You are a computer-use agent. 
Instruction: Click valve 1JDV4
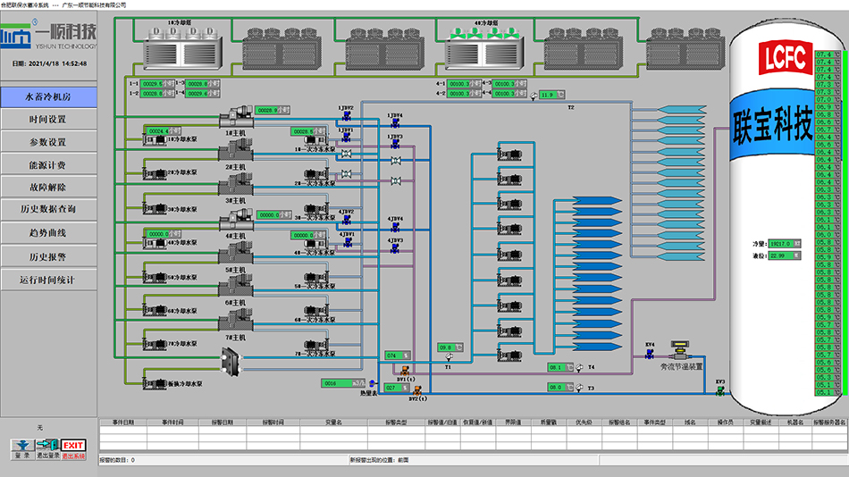(395, 123)
